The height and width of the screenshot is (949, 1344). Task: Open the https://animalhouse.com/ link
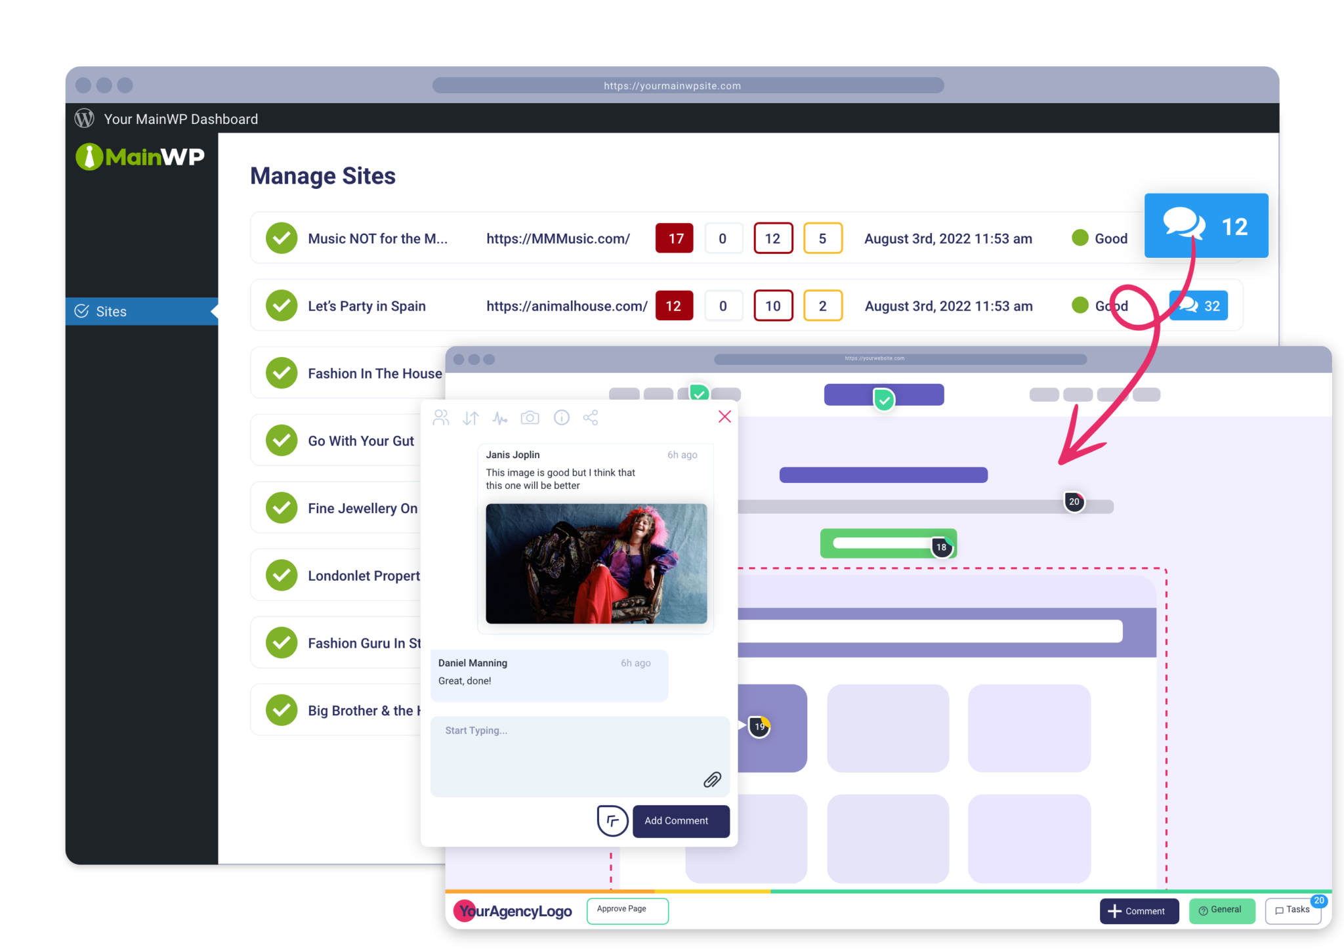(x=566, y=306)
